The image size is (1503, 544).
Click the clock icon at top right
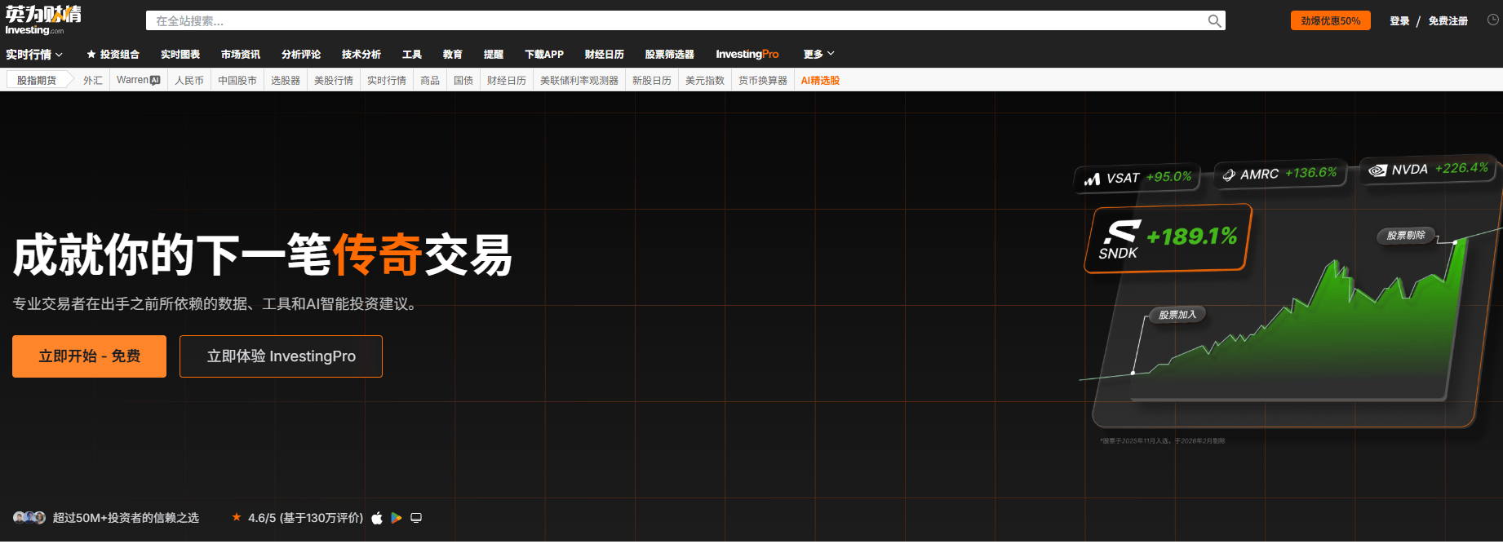coord(1492,20)
